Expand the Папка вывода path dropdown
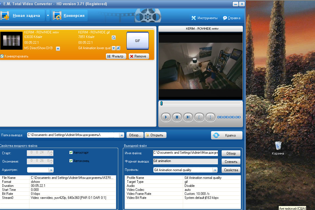The width and height of the screenshot is (315, 210). coord(122,135)
